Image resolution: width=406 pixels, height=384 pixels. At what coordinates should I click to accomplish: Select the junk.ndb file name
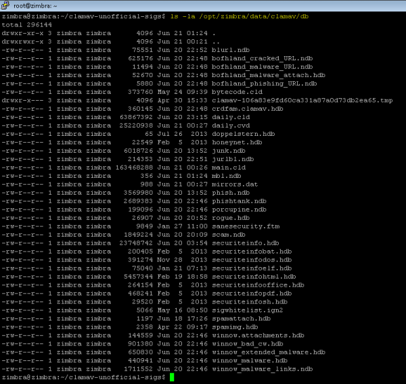point(229,151)
